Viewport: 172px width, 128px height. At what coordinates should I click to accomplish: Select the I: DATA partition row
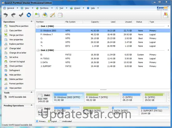pyautogui.click(x=103, y=62)
